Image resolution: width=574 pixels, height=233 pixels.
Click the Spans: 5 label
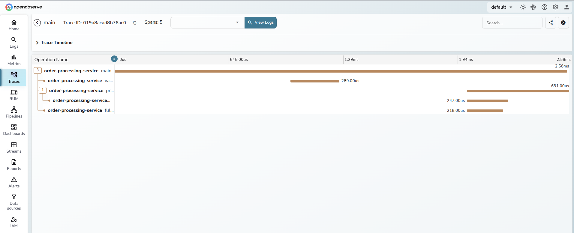pos(153,22)
